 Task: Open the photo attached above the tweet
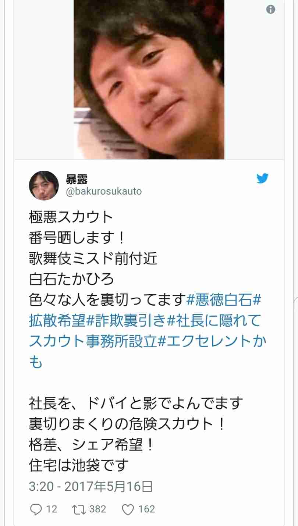click(x=149, y=79)
